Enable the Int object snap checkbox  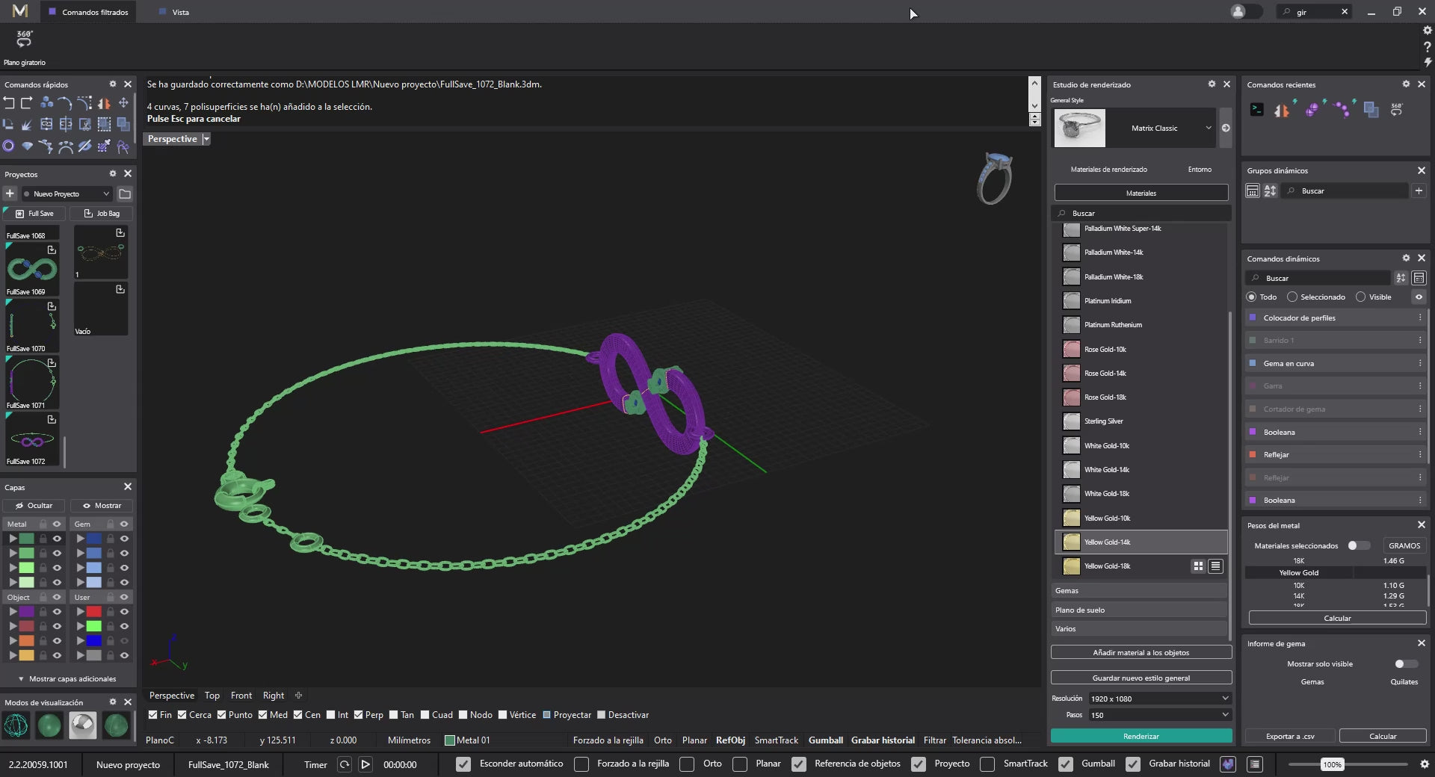click(330, 715)
